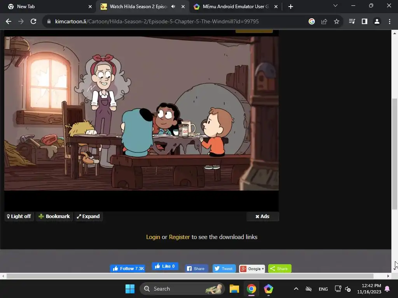Click the vertical page scrollbar thumb

click(x=395, y=154)
